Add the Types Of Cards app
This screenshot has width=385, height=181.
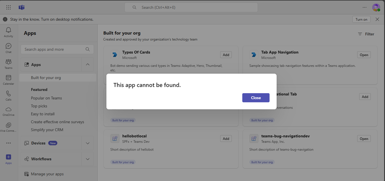[226, 55]
